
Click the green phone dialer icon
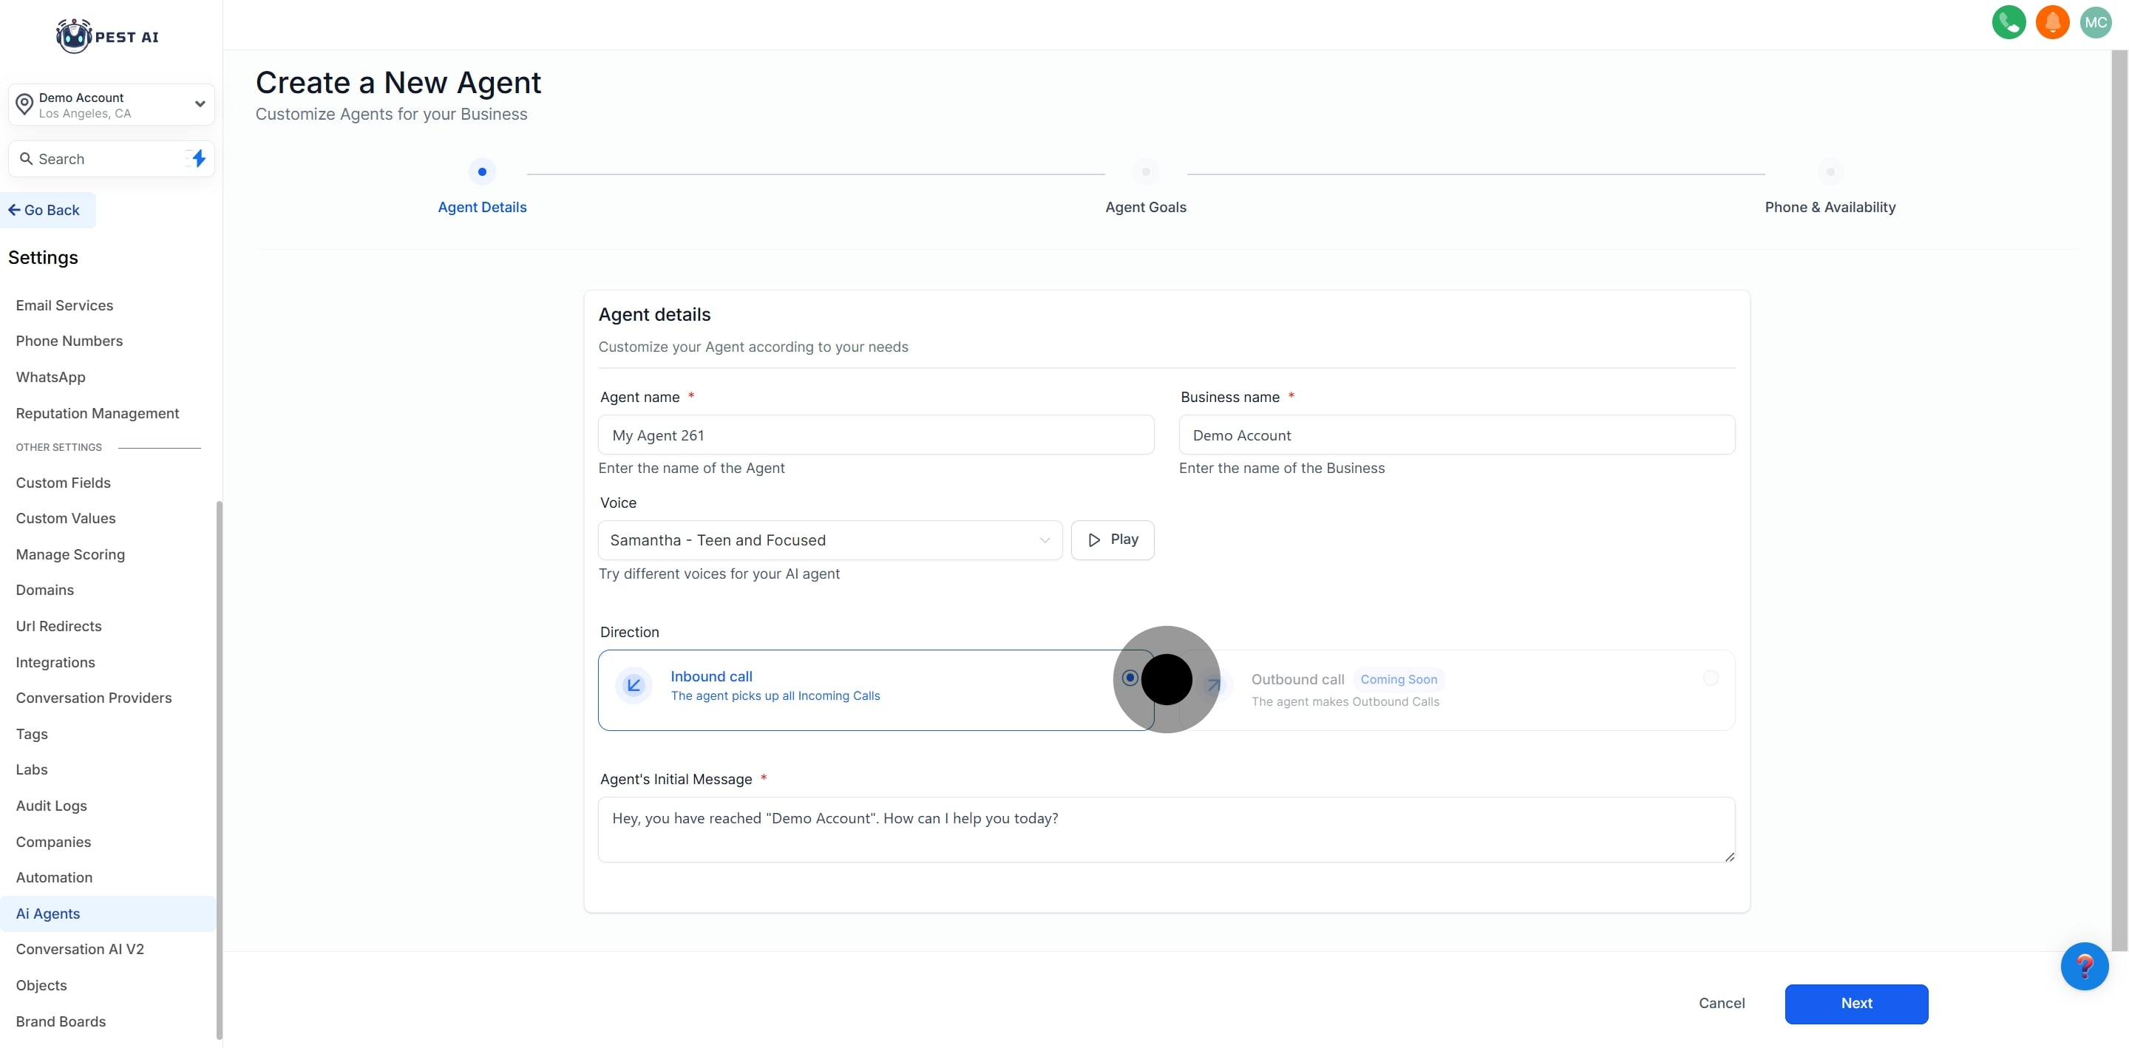[2009, 22]
